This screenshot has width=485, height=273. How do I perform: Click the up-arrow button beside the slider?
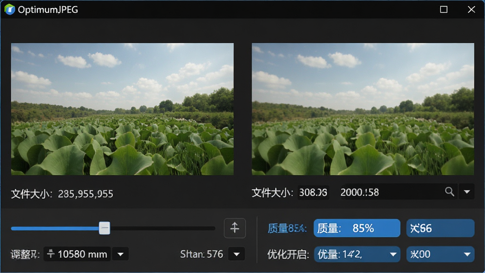point(235,228)
